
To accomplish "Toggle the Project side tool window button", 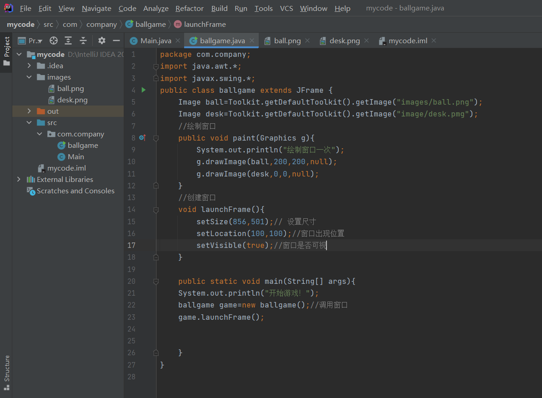I will 6,51.
